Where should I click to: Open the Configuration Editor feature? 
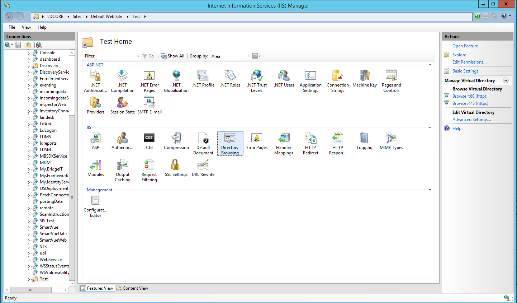[95, 206]
